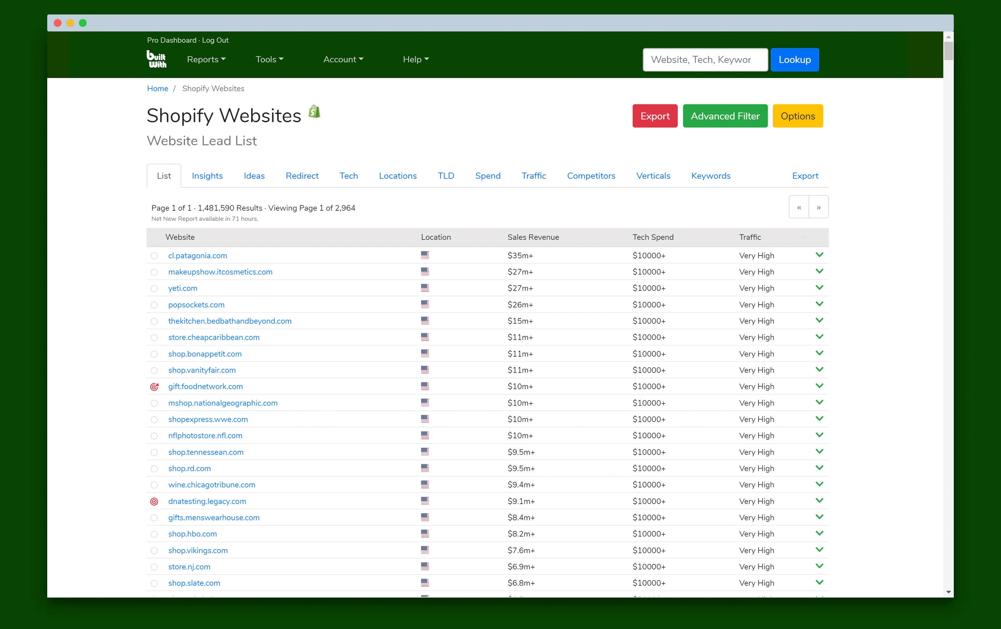Click the US flag for shop.vikings.com
The width and height of the screenshot is (1001, 629).
(425, 550)
